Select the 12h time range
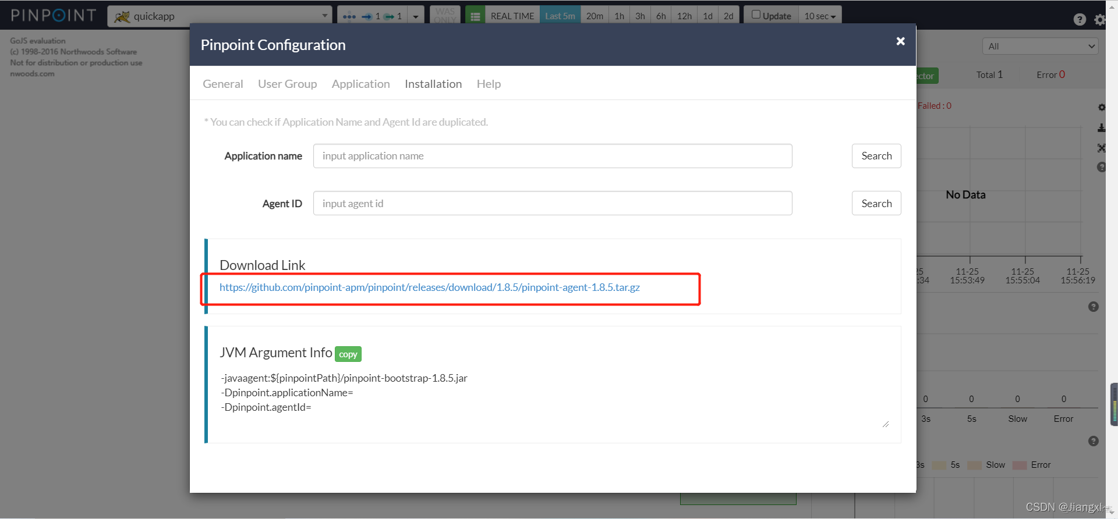This screenshot has width=1118, height=519. 684,16
